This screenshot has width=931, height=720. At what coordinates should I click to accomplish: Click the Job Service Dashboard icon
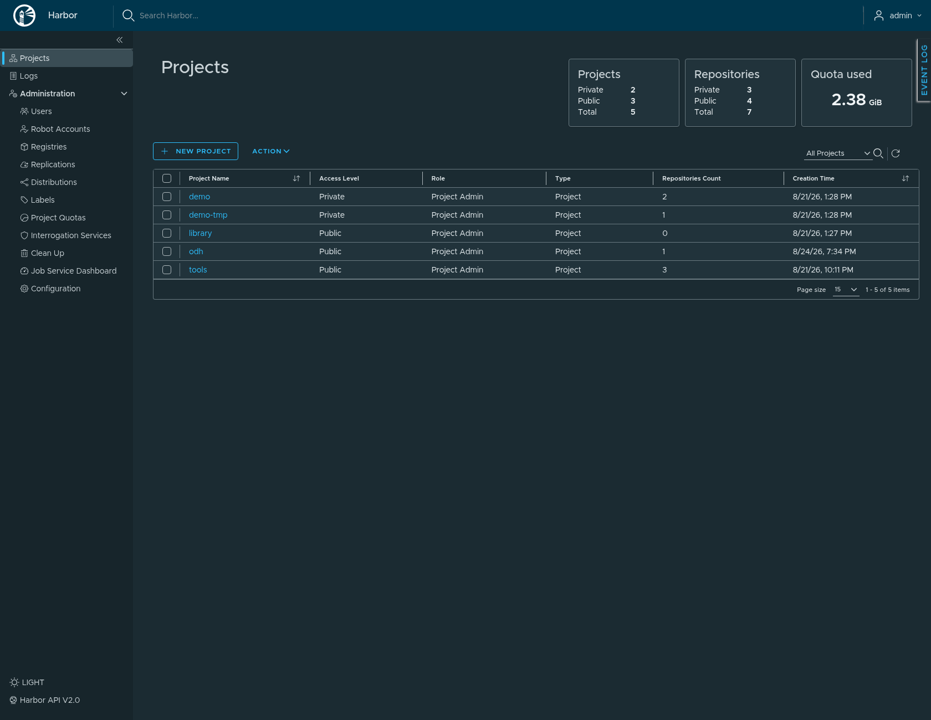tap(24, 271)
